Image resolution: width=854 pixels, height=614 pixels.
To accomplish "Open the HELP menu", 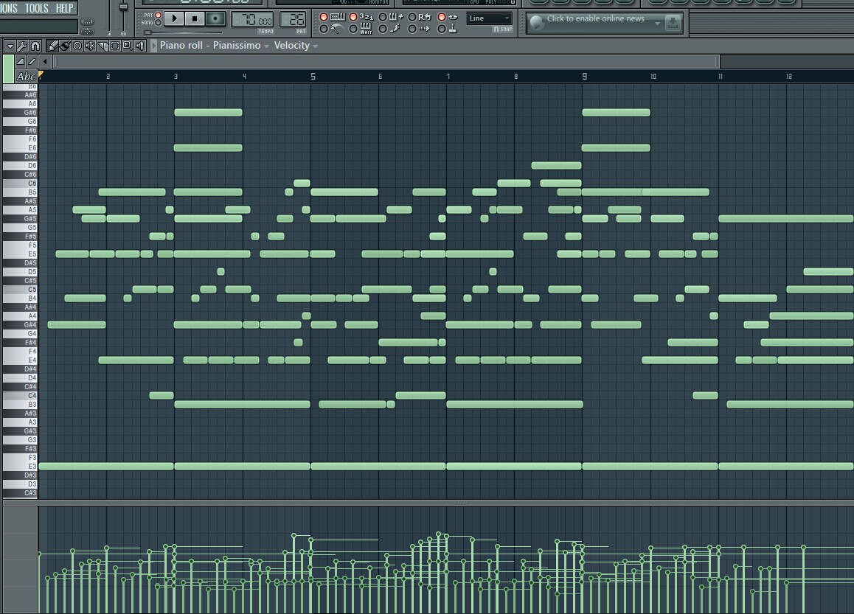I will coord(64,8).
